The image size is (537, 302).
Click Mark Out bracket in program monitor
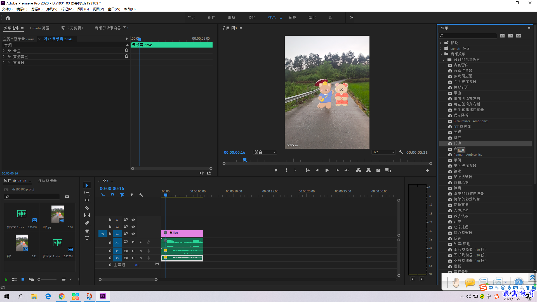(x=295, y=170)
